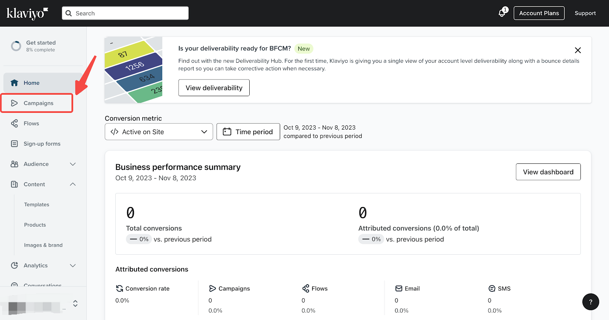Click the notification bell icon
Screen dimensions: 609x320
(x=502, y=13)
